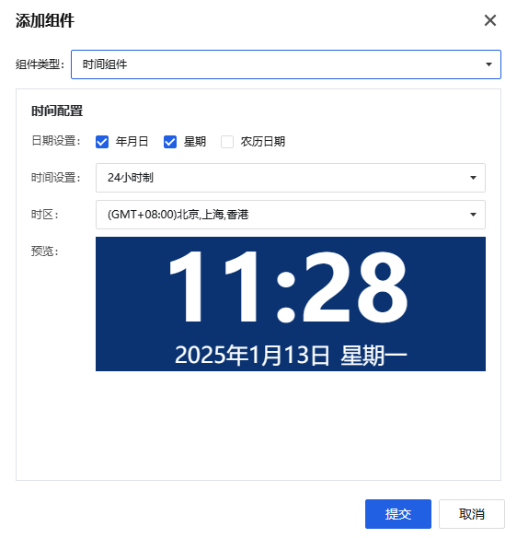Expand the 时区 dropdown arrow
517x538 pixels.
(x=473, y=215)
